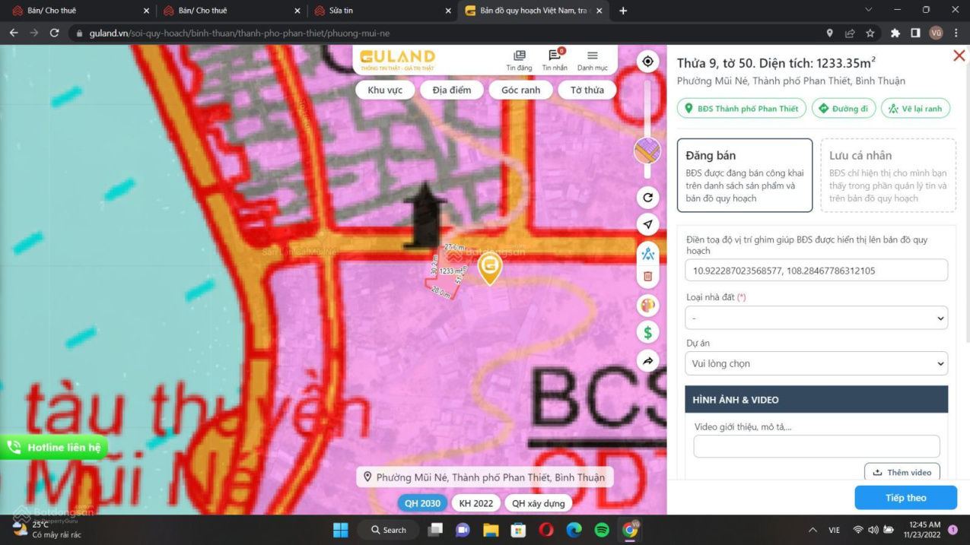Open the Dự án dropdown
Screen dimensions: 970x545
816,363
